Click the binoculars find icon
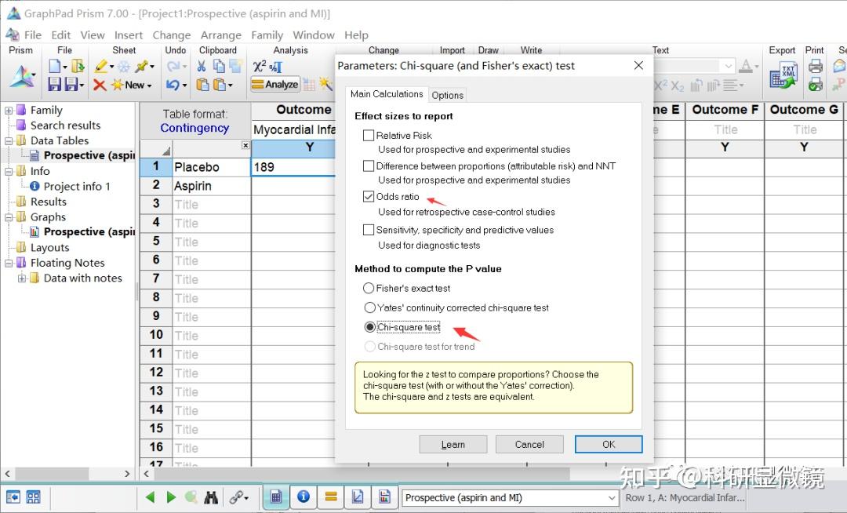 tap(211, 497)
